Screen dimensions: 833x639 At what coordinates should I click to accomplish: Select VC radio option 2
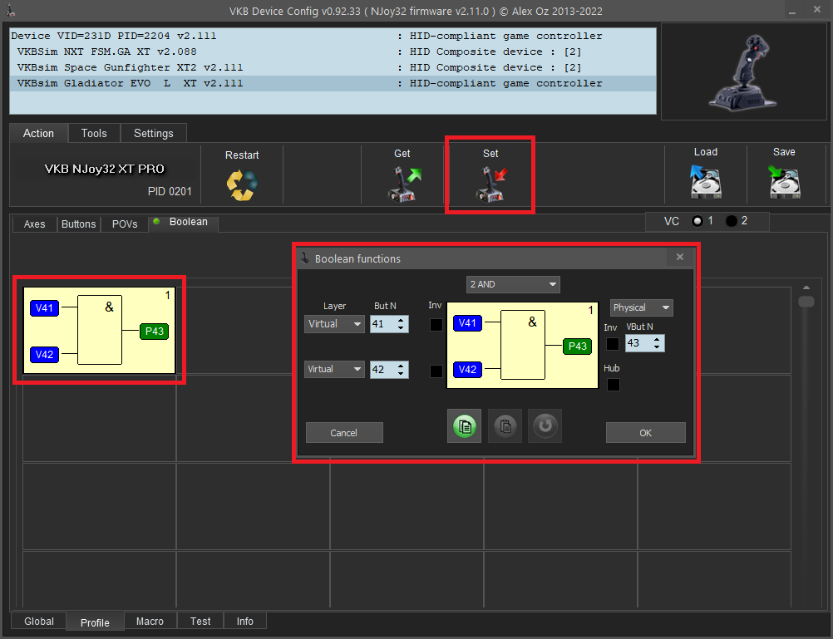pos(732,221)
